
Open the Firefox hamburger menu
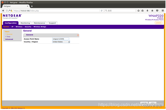click(x=163, y=11)
